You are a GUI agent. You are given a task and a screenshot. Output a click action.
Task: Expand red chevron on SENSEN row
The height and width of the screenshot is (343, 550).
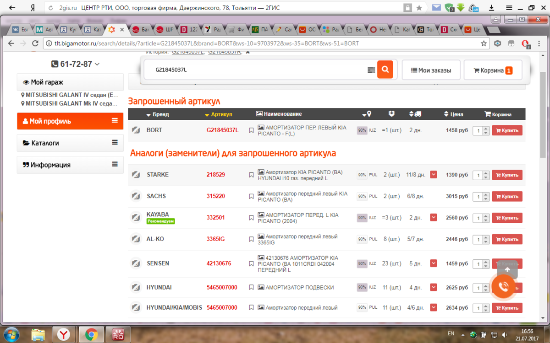(x=434, y=263)
